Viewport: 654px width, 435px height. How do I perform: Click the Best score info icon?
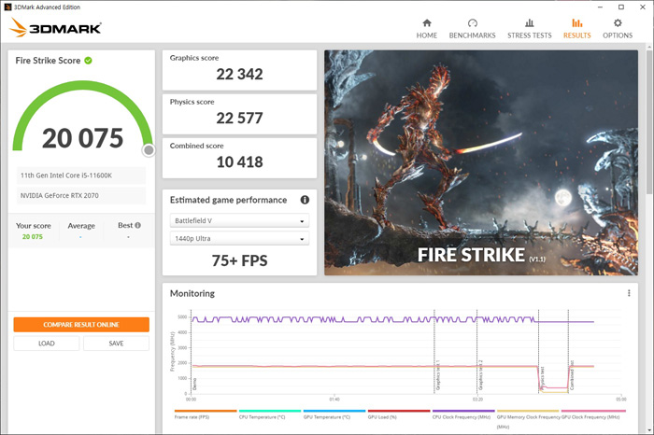(137, 225)
